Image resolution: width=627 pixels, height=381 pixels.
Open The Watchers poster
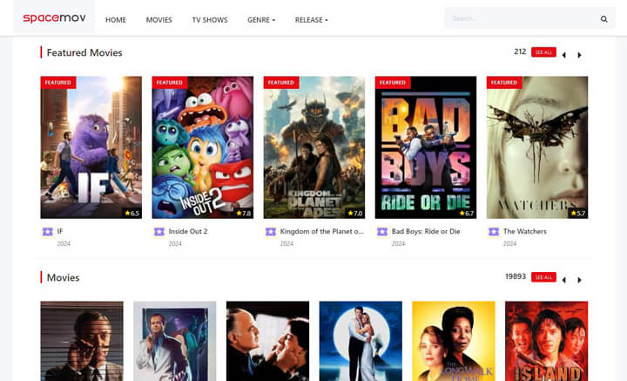(537, 147)
